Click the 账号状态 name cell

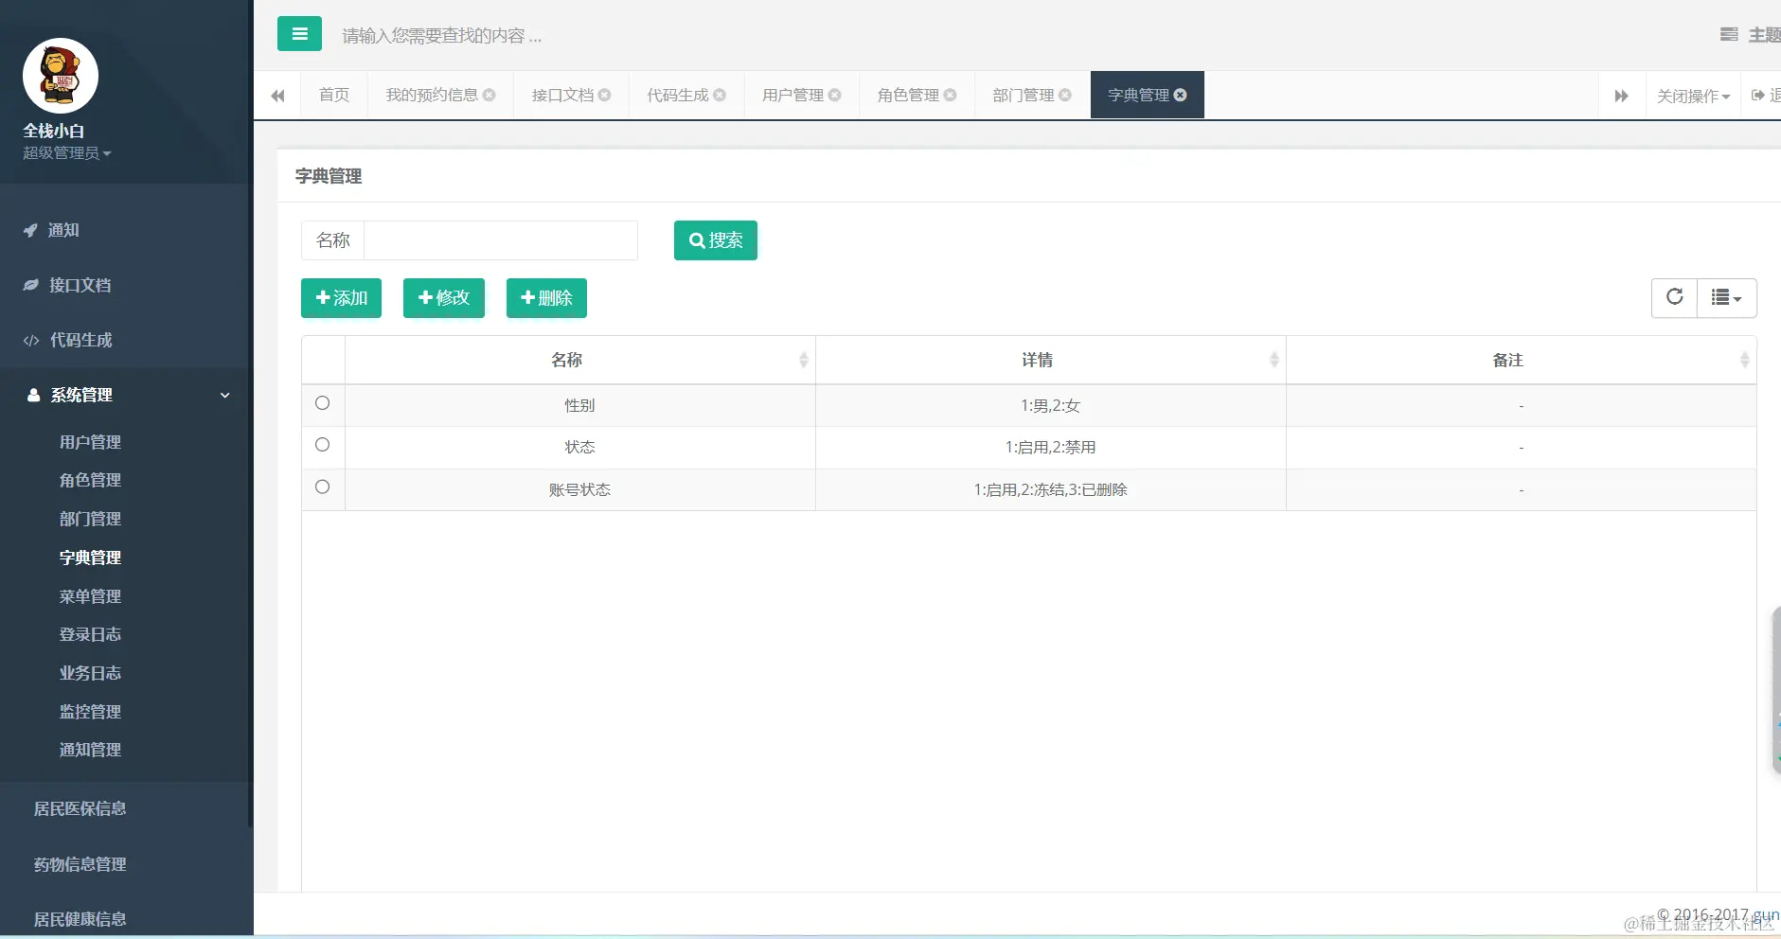580,490
